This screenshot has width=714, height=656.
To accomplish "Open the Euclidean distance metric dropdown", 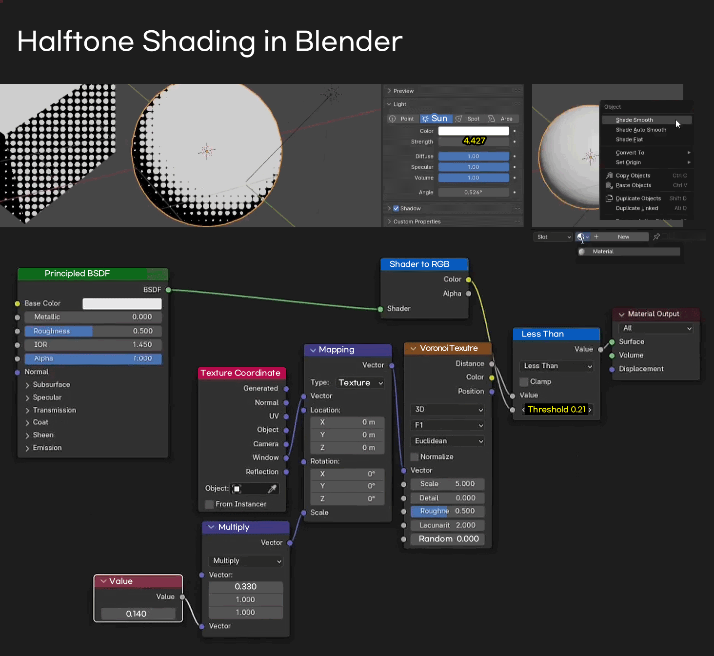I will (x=448, y=441).
